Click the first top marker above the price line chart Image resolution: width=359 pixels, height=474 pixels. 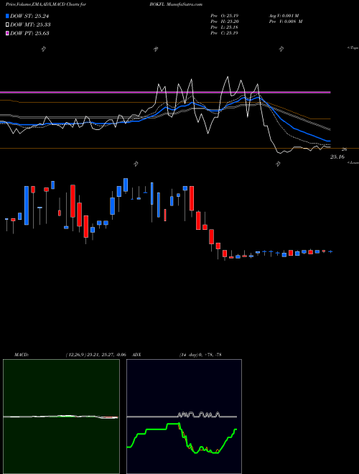(x=43, y=49)
